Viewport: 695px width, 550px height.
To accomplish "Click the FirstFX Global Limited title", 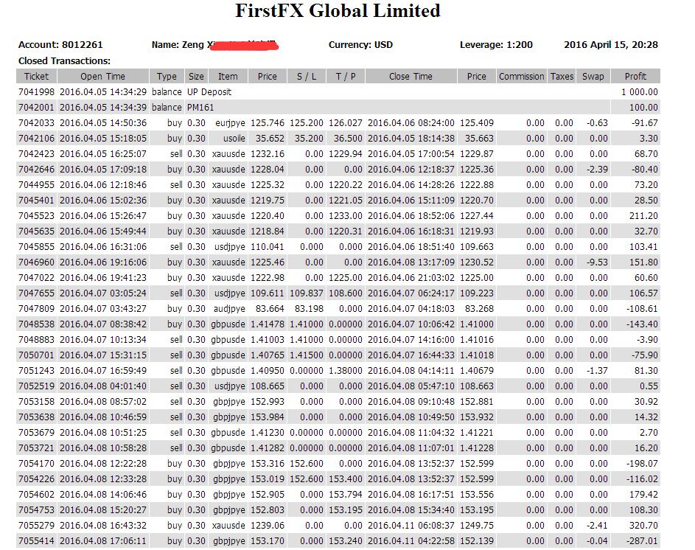I will click(338, 11).
